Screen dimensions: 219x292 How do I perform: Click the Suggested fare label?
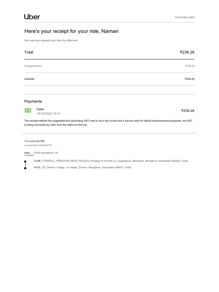tap(33, 66)
